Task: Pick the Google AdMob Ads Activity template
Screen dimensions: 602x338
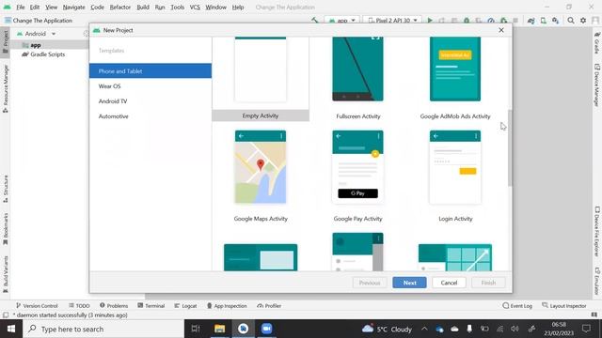Action: point(455,79)
